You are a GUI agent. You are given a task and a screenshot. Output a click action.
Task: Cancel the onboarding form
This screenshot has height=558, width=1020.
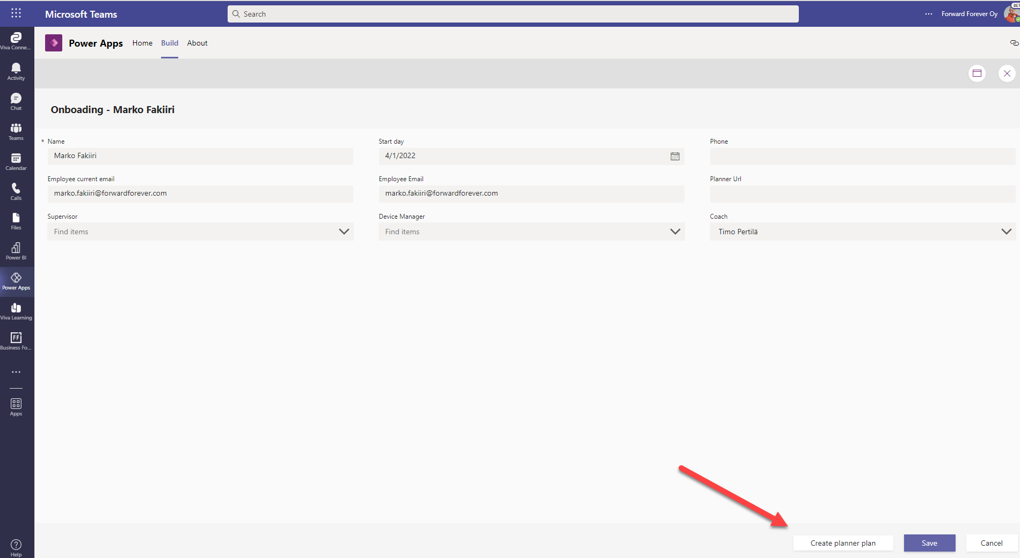[x=991, y=543]
